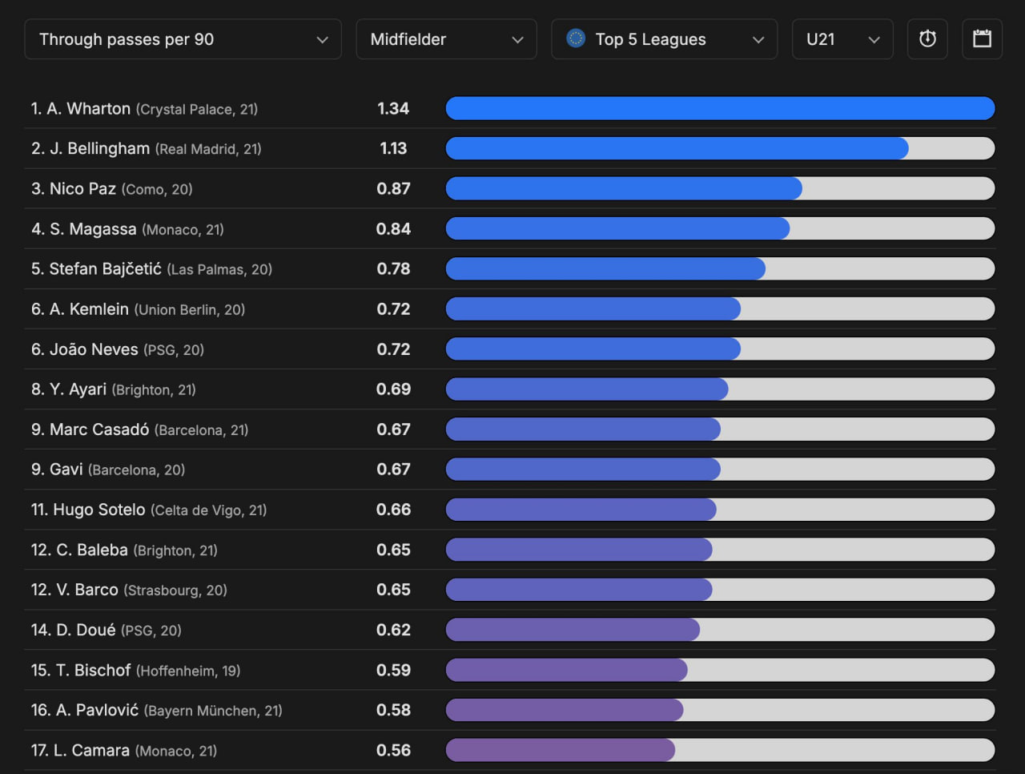Select Gavi from Barcelona
Screen dimensions: 1025x774
coord(66,470)
